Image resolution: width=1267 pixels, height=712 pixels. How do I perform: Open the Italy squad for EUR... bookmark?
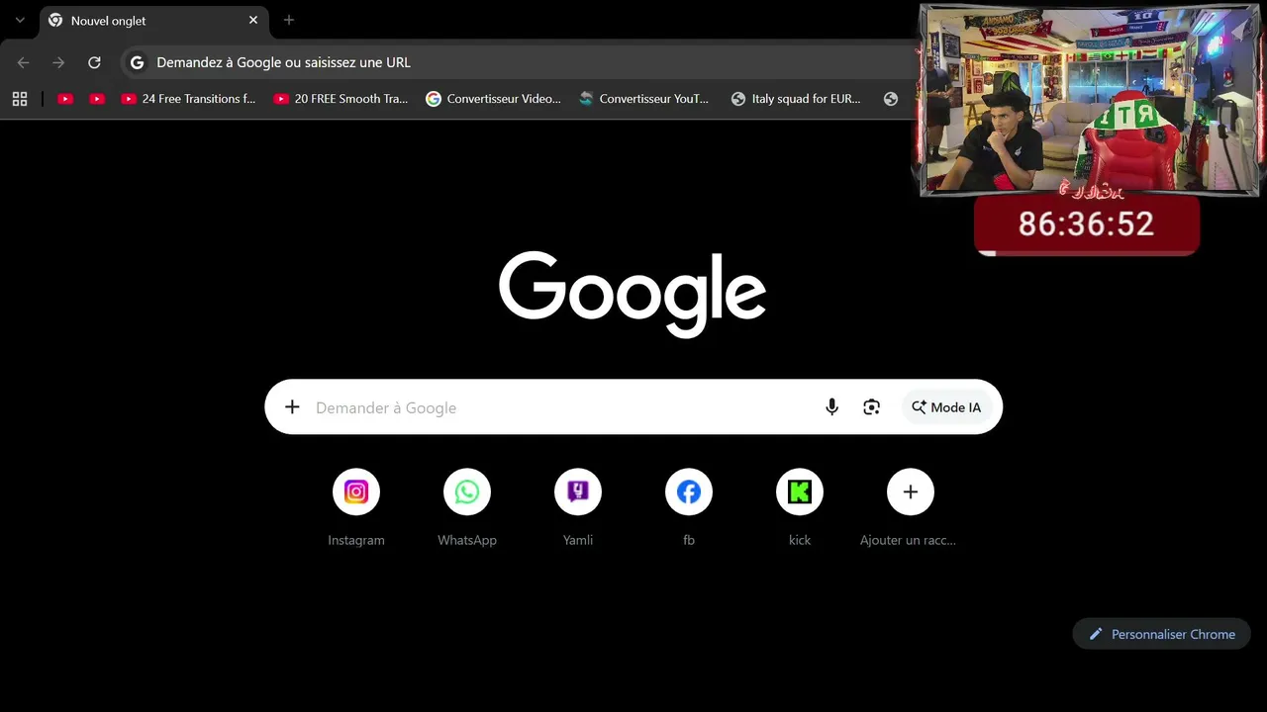(x=796, y=99)
